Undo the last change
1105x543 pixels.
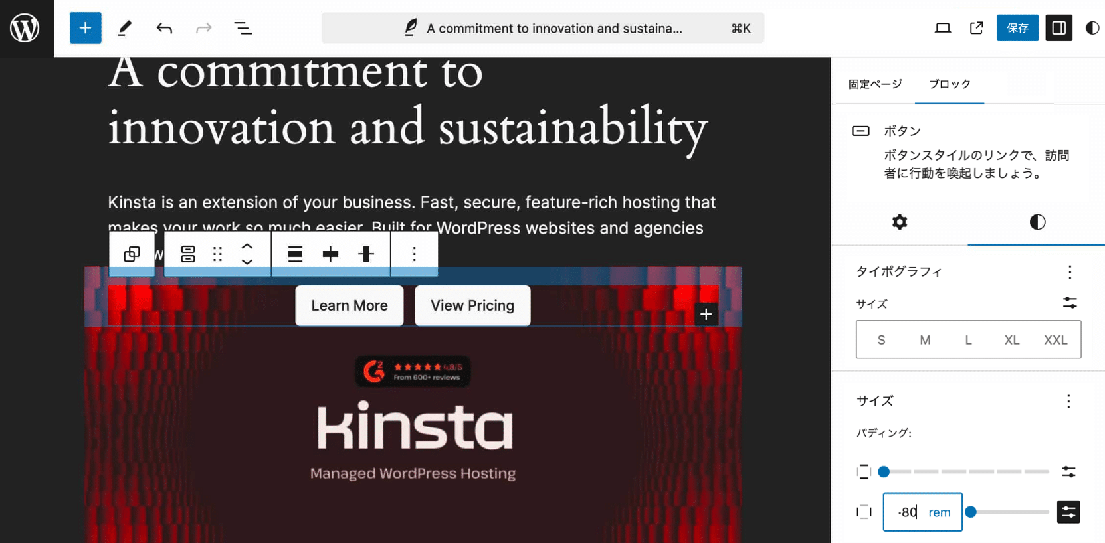[164, 28]
